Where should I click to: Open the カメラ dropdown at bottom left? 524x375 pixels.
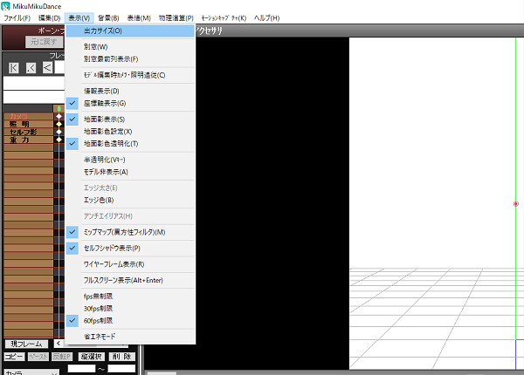click(x=31, y=372)
